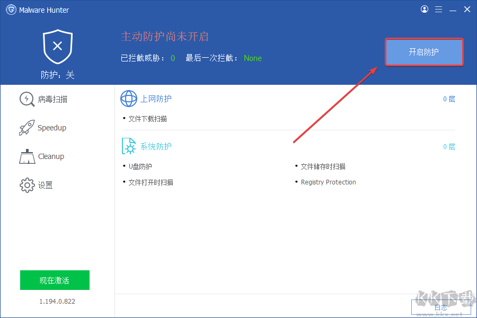Click the web protection globe icon

click(129, 99)
